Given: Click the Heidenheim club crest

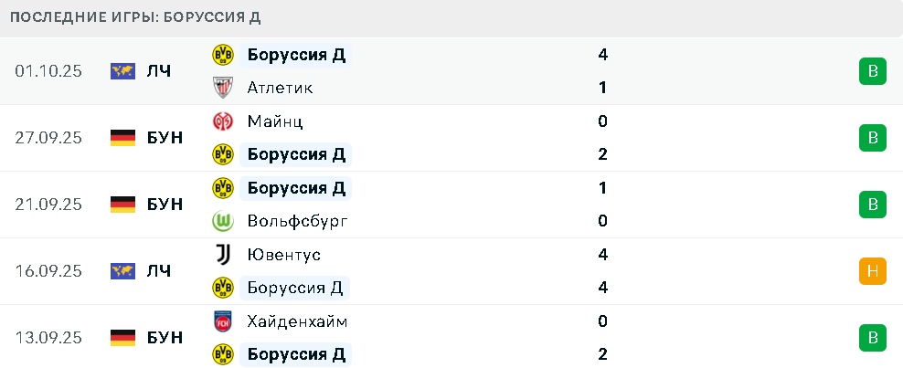Looking at the screenshot, I should [x=222, y=321].
